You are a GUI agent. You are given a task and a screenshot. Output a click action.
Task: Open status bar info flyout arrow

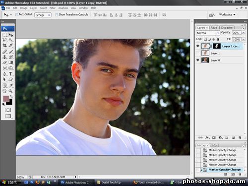pos(75,177)
